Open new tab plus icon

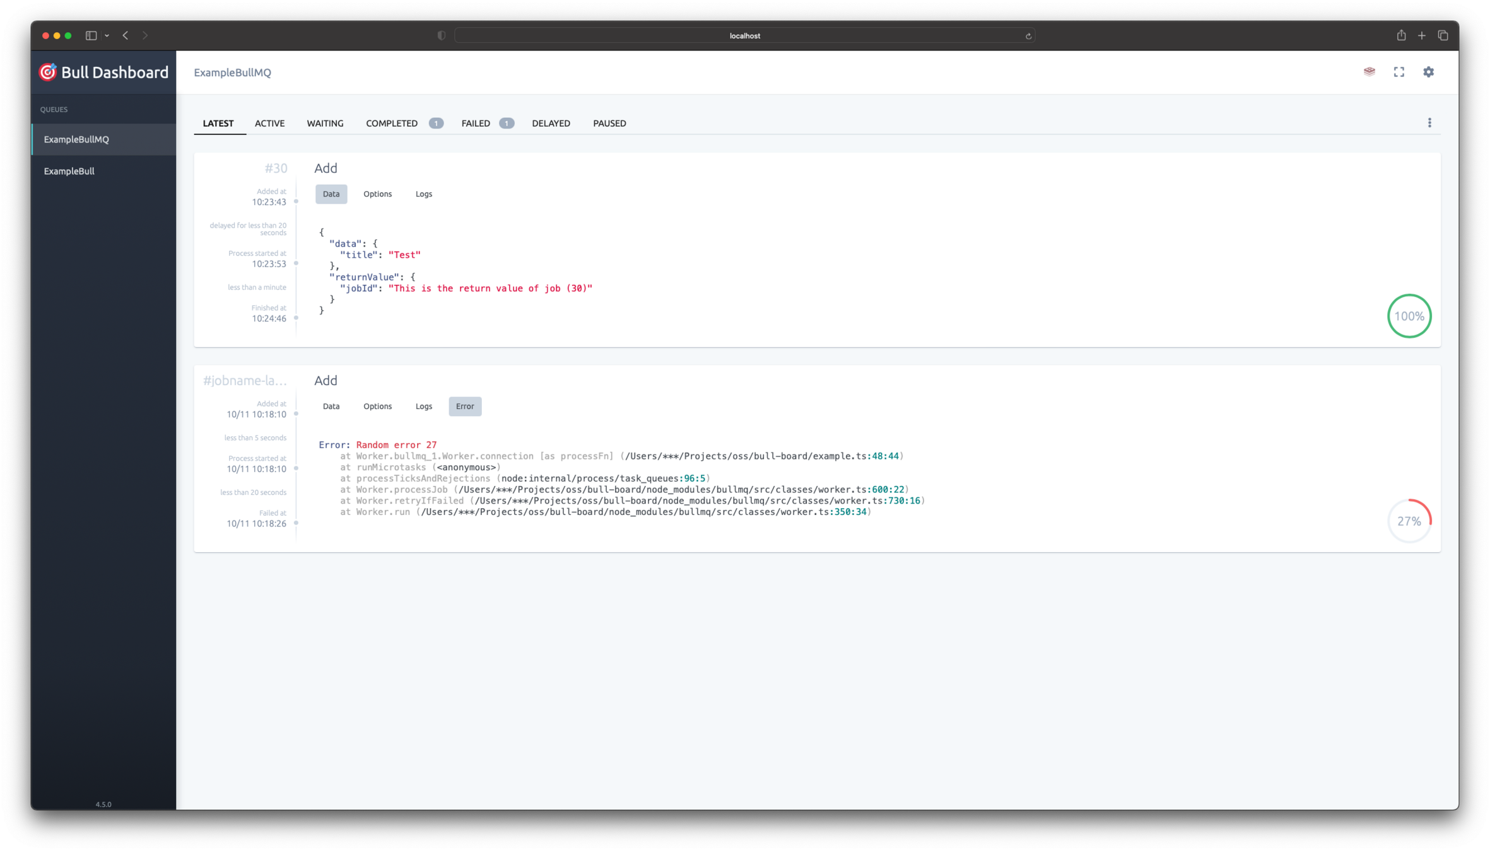click(1421, 35)
